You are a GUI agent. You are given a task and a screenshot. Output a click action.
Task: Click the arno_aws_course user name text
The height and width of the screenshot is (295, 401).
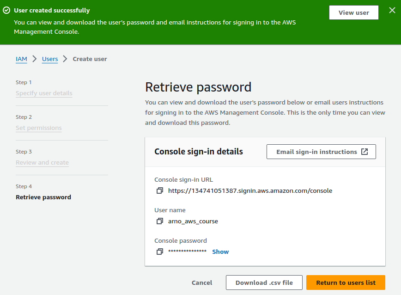point(193,221)
